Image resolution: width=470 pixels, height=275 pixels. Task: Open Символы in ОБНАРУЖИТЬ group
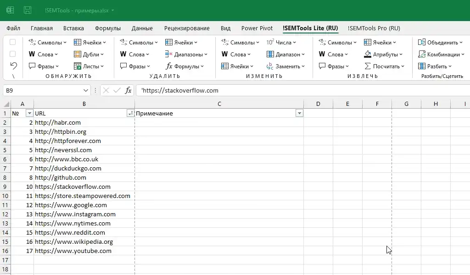(47, 43)
